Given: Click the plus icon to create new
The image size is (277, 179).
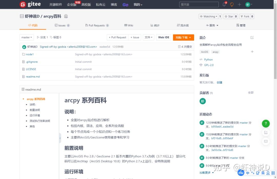Looking at the screenshot, I should [239, 4].
